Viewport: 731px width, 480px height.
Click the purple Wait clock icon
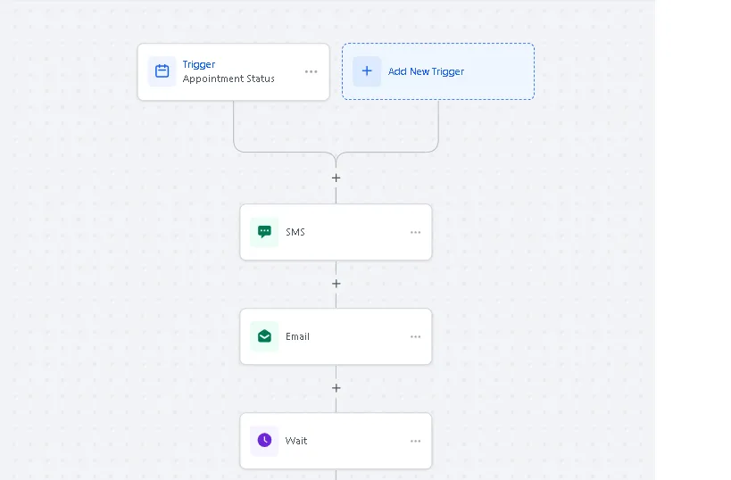264,441
